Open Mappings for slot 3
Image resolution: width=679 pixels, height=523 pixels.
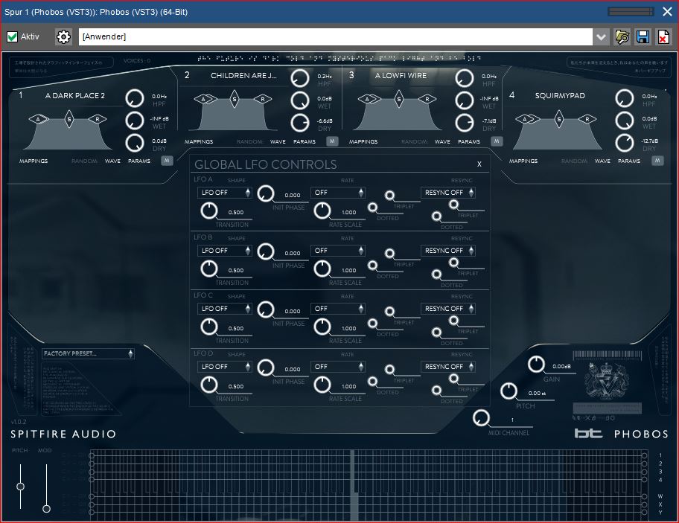pos(363,141)
